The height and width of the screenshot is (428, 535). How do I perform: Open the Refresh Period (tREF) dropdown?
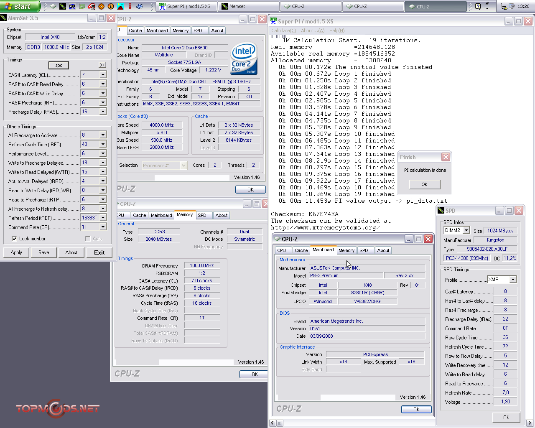[103, 218]
